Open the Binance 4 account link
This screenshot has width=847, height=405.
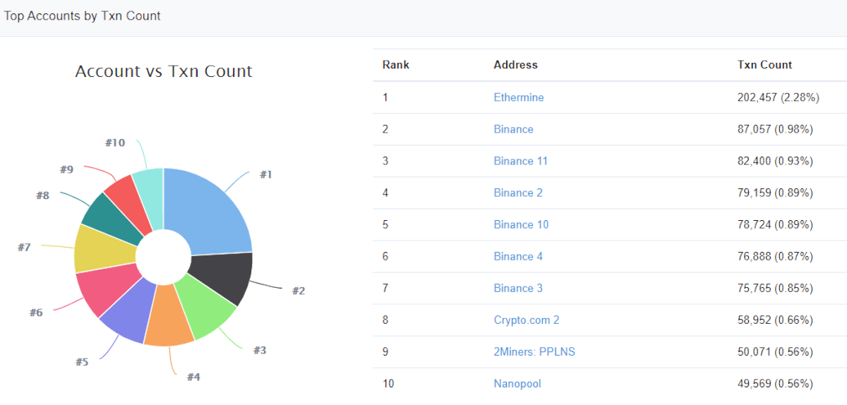(518, 256)
